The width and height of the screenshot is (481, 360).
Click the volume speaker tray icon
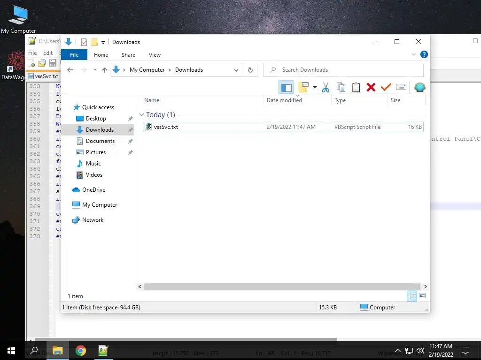coord(420,351)
